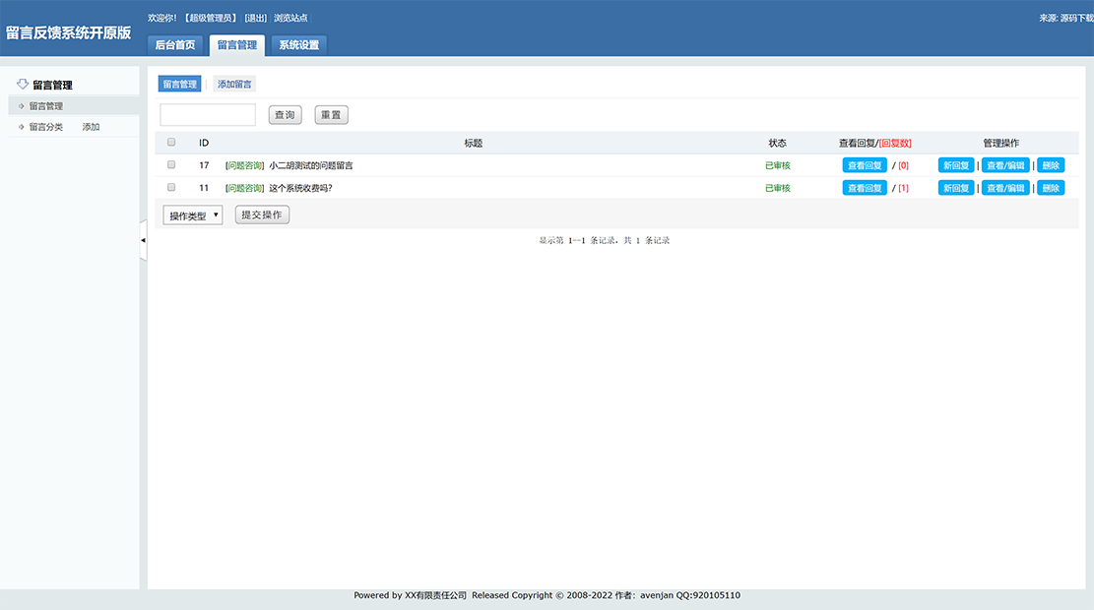This screenshot has width=1094, height=610.
Task: Tick the select-all checkbox in table header
Action: point(171,143)
